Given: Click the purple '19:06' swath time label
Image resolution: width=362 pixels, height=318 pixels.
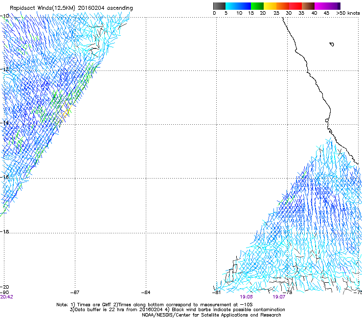Looking at the screenshot, I should pyautogui.click(x=246, y=297).
